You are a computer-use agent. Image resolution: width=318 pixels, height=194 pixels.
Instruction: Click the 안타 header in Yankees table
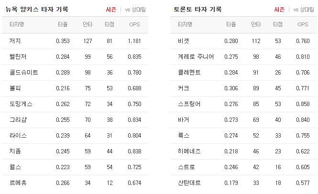(88, 24)
